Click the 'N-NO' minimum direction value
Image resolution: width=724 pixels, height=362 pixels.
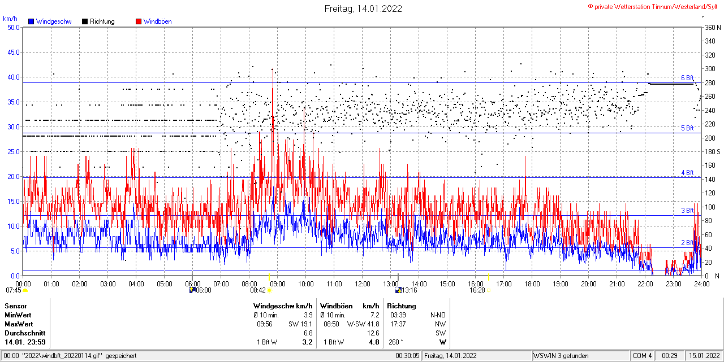click(438, 315)
